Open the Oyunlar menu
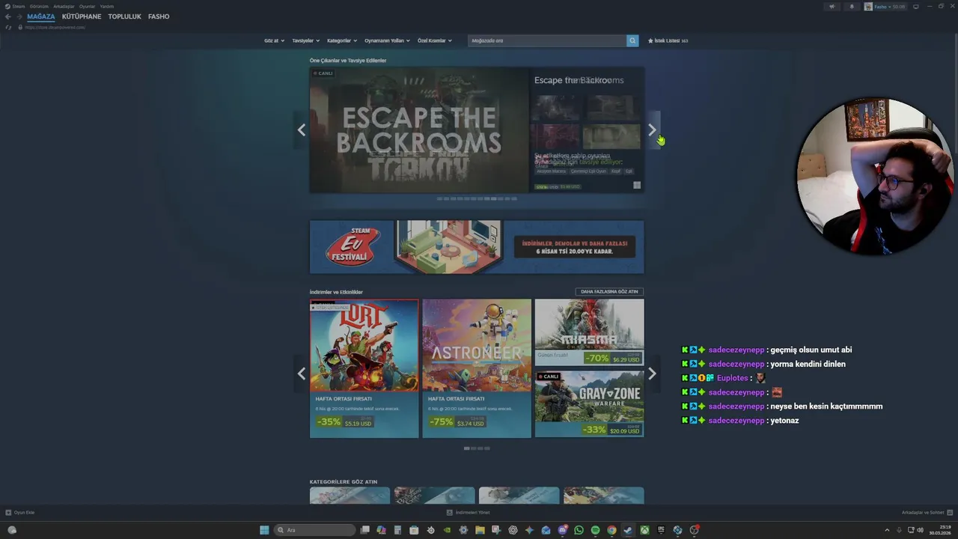The image size is (958, 539). click(x=87, y=6)
